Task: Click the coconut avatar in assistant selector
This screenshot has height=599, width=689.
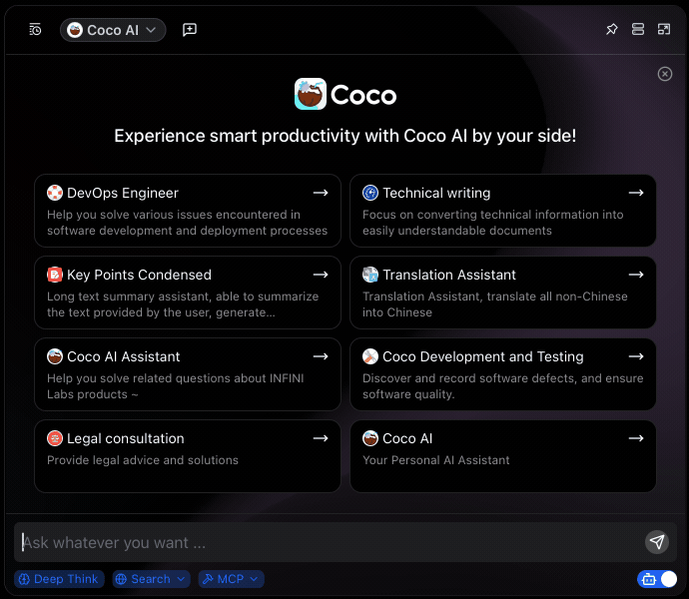Action: point(75,30)
